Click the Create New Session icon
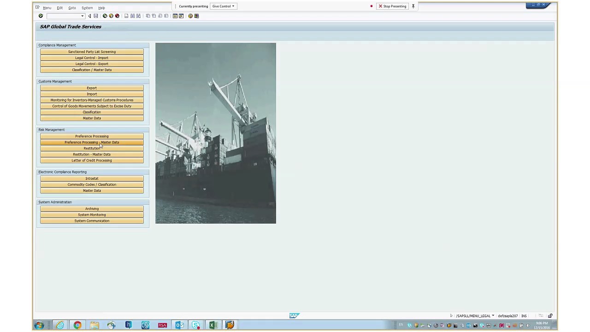Viewport: 590px width, 332px height. point(175,16)
